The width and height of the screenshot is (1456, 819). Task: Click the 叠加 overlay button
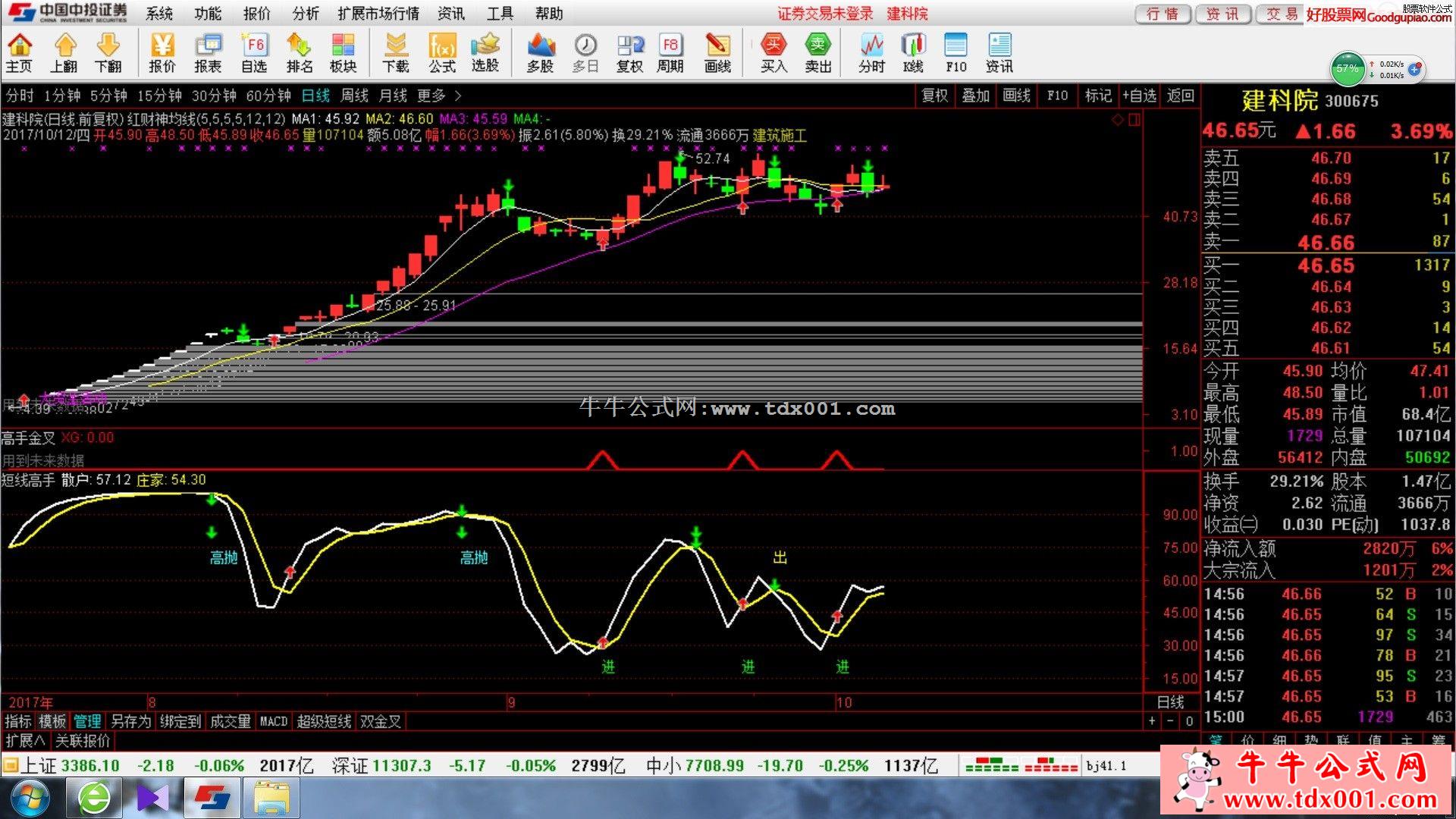coord(976,96)
